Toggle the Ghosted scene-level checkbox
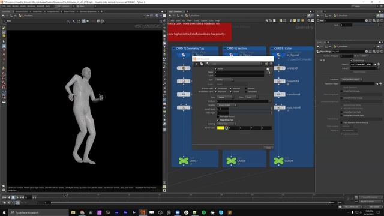 pos(246,88)
